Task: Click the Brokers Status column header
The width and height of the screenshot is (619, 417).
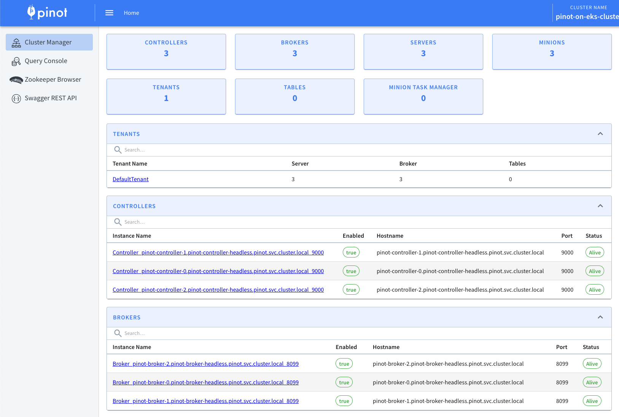Action: click(x=591, y=347)
